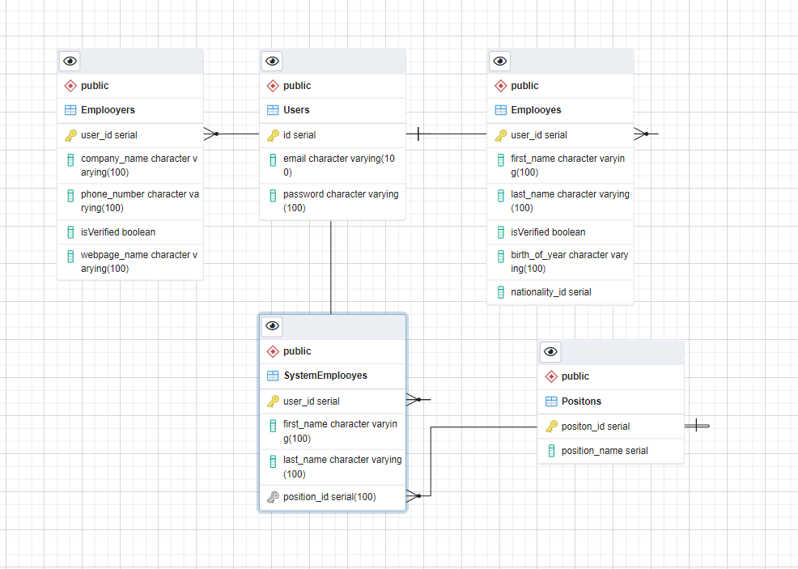Image resolution: width=798 pixels, height=569 pixels.
Task: Click the column icon beside isVerified in Emplooyes
Action: coord(501,231)
